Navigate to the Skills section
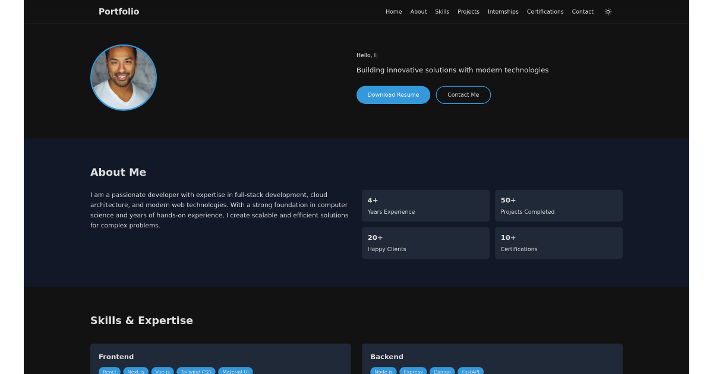Image resolution: width=713 pixels, height=374 pixels. pos(441,11)
